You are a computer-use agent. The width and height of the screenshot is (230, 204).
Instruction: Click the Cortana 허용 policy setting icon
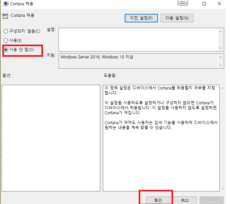click(5, 16)
